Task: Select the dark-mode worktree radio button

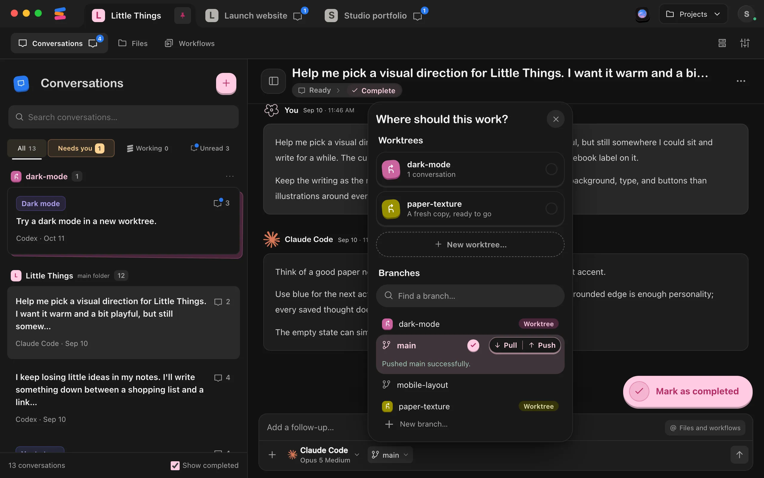Action: click(551, 169)
